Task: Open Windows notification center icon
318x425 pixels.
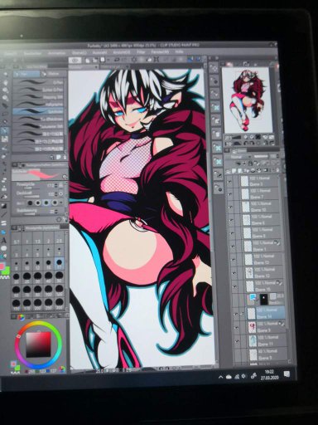Action: click(x=287, y=375)
